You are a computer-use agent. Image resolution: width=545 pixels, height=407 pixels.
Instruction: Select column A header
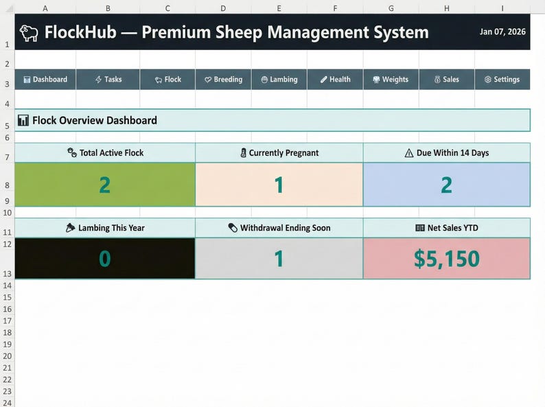click(x=45, y=8)
